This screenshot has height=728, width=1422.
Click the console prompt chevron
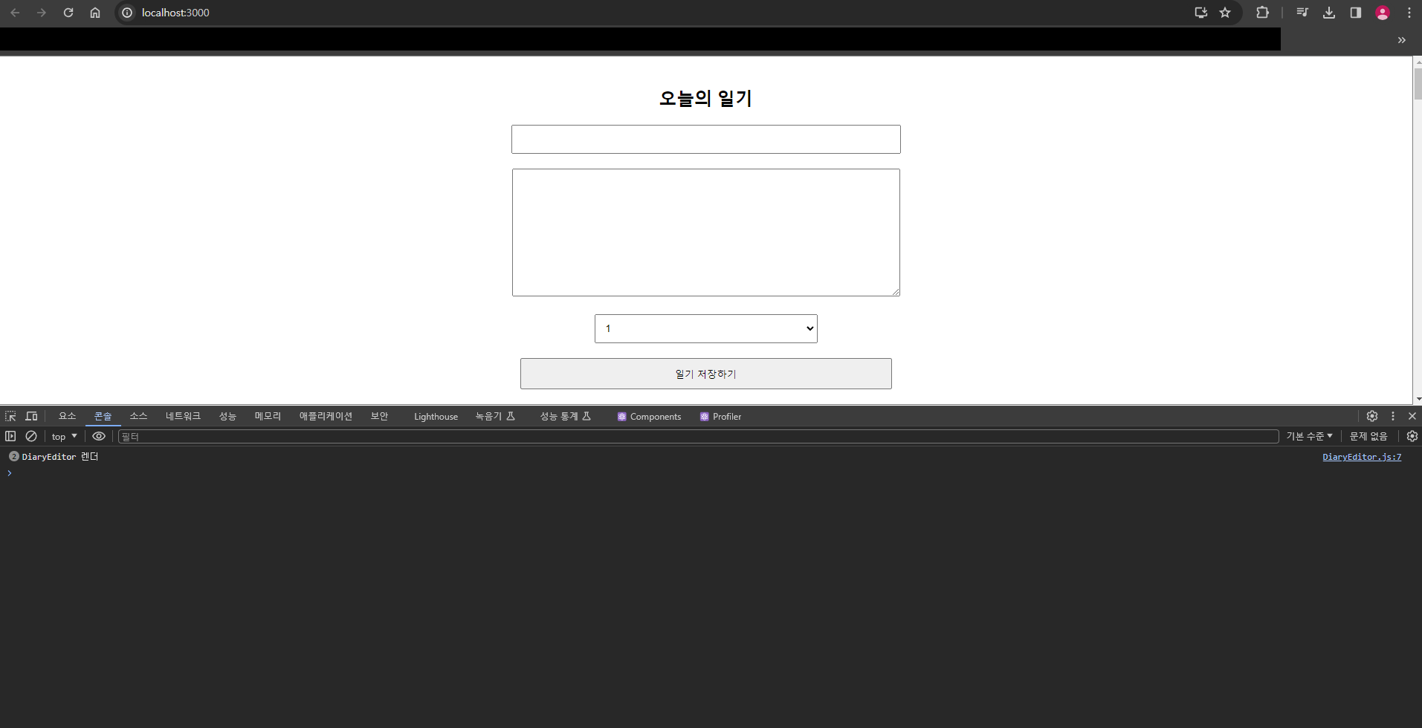[10, 473]
